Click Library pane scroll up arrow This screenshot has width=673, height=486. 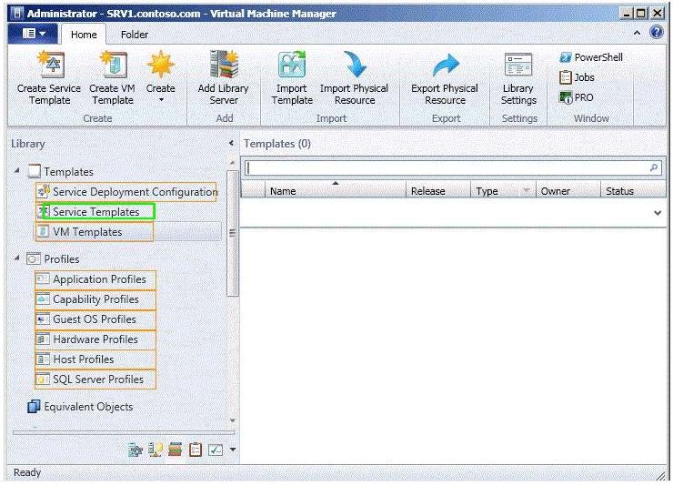tap(232, 163)
